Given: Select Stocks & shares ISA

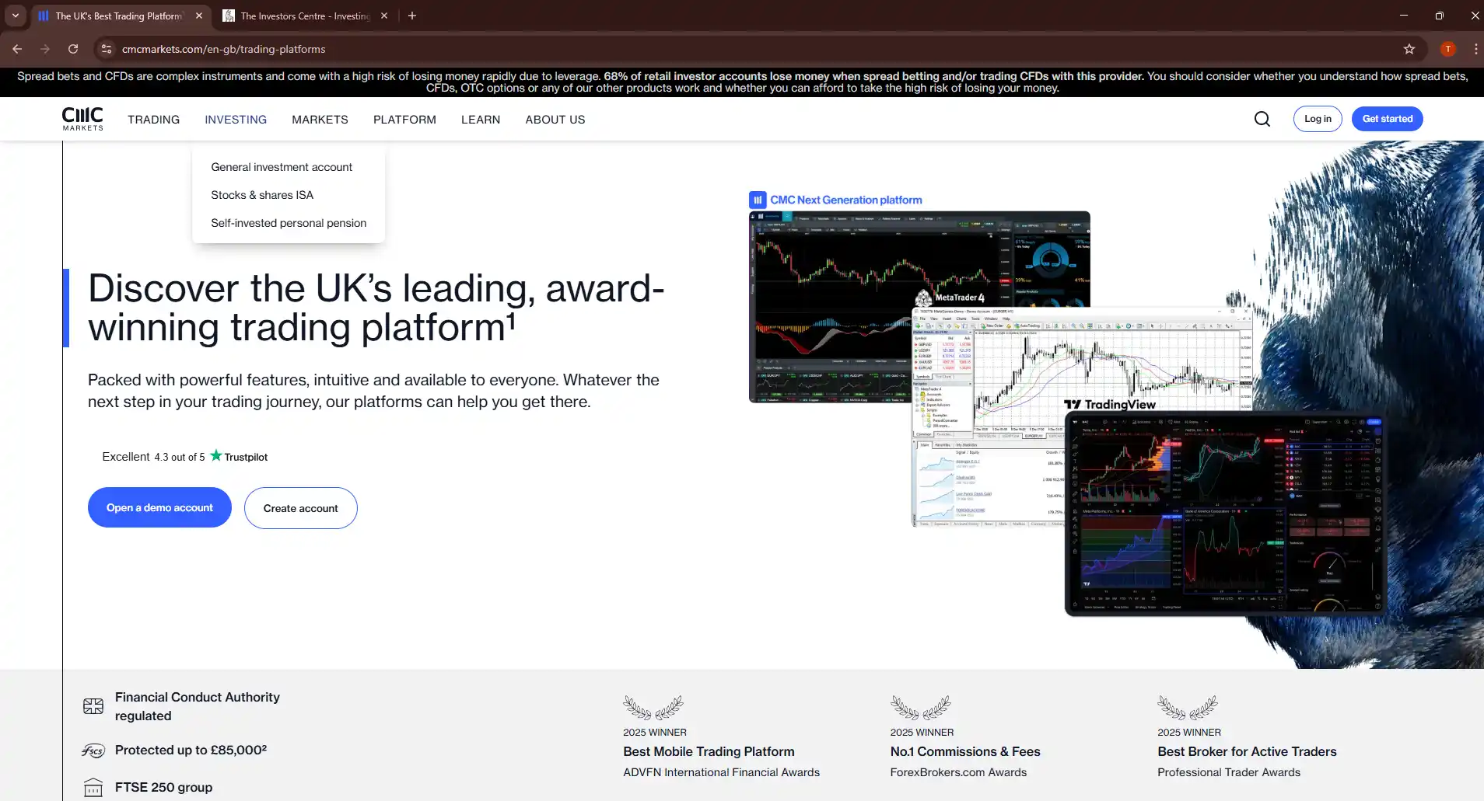Looking at the screenshot, I should point(262,195).
